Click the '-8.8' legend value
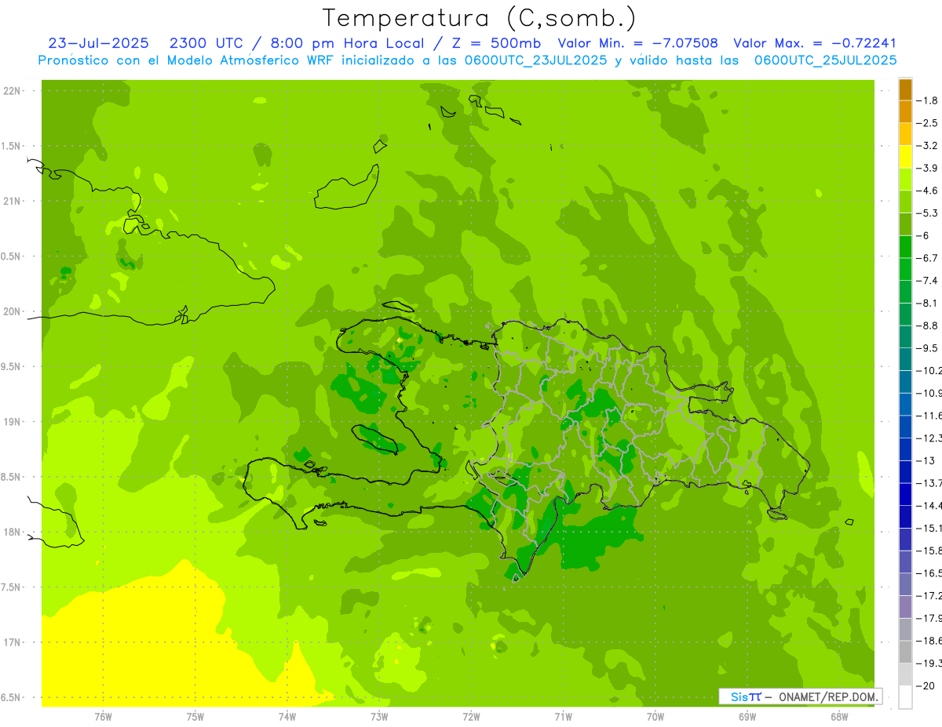 (x=927, y=325)
